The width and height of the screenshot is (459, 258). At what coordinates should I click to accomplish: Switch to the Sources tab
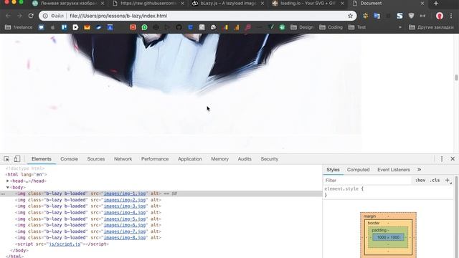(x=95, y=159)
